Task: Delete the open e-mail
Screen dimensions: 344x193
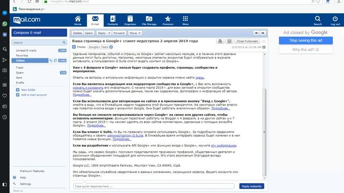Action: (x=77, y=33)
